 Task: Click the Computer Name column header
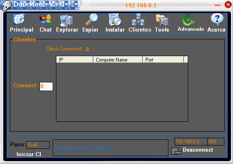118,59
